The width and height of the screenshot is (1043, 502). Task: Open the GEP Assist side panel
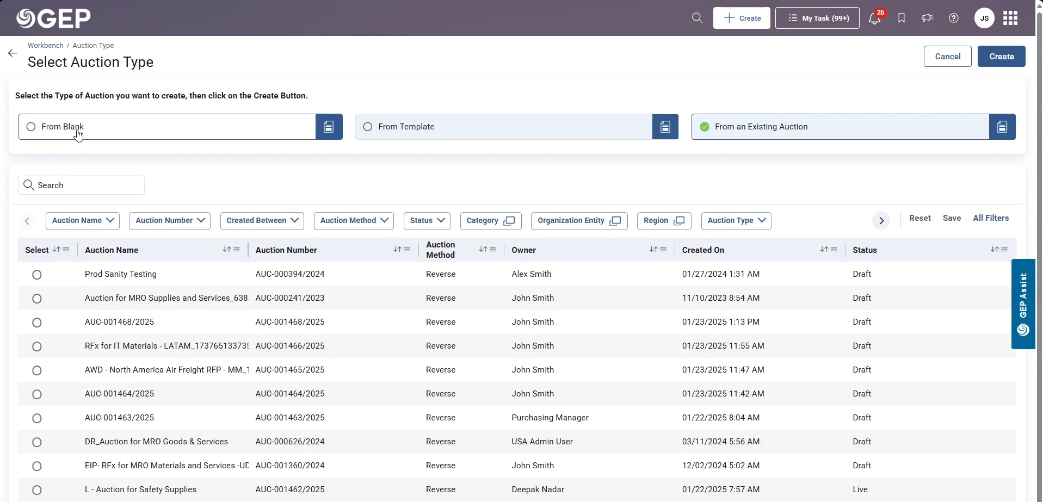pos(1023,303)
